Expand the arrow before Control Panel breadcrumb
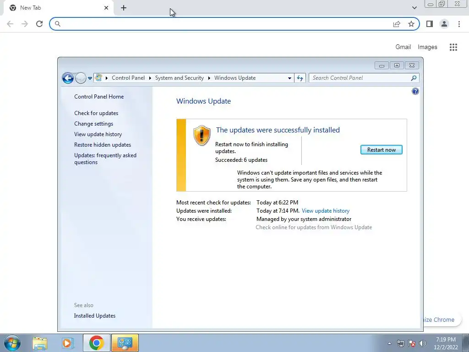The height and width of the screenshot is (352, 469). 106,78
